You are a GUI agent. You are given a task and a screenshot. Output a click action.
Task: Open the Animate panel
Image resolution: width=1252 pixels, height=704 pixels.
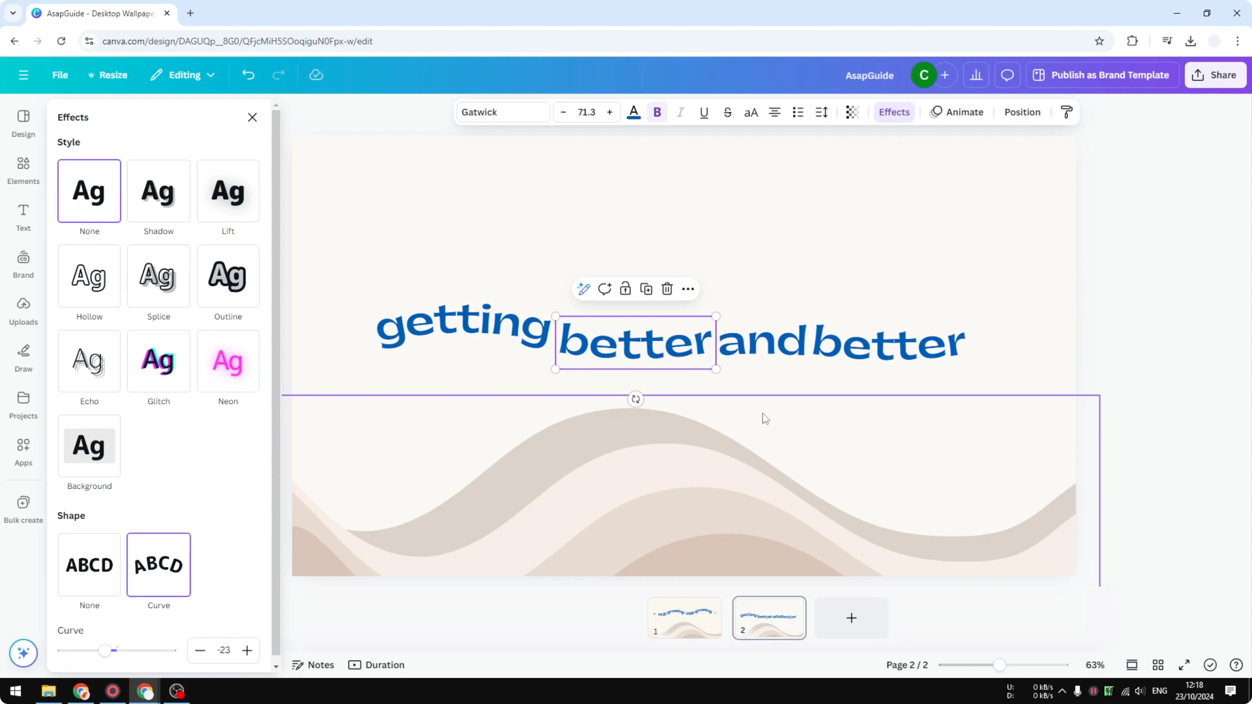[x=957, y=112]
